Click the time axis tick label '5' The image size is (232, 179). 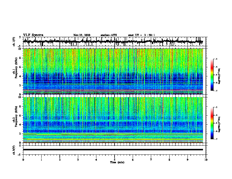coord(115,160)
